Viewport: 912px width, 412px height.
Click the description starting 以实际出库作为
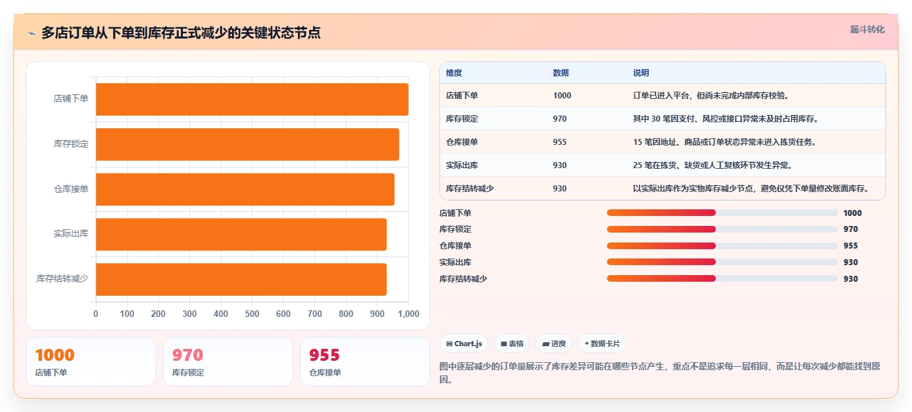point(751,189)
